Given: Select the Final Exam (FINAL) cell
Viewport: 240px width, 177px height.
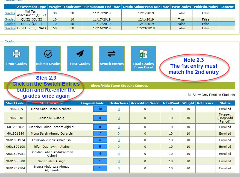Looking at the screenshot, I should 31,28.
